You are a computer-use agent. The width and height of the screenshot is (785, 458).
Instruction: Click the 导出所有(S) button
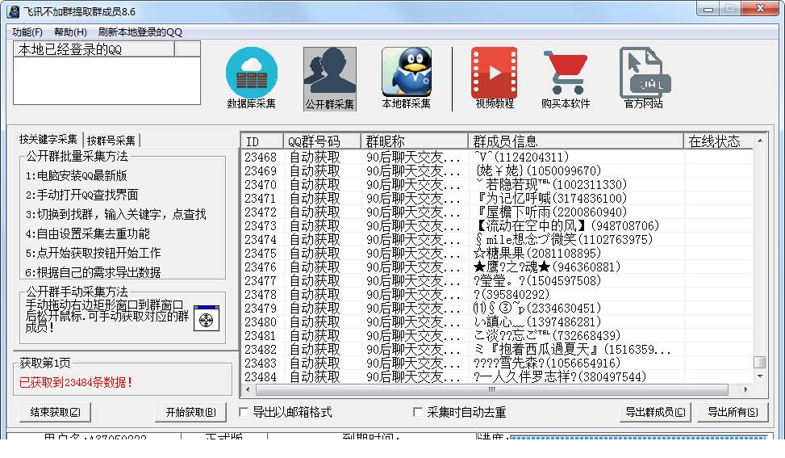pyautogui.click(x=733, y=413)
